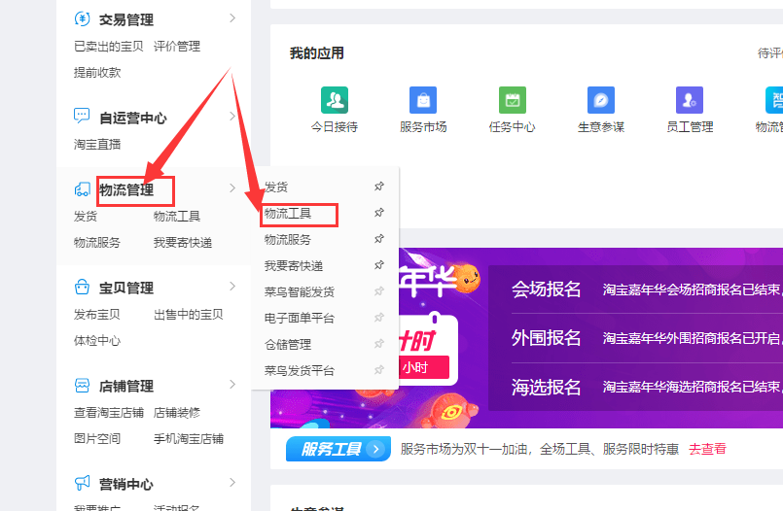
Task: Select 仓储管理 in the flyout submenu
Action: 288,345
